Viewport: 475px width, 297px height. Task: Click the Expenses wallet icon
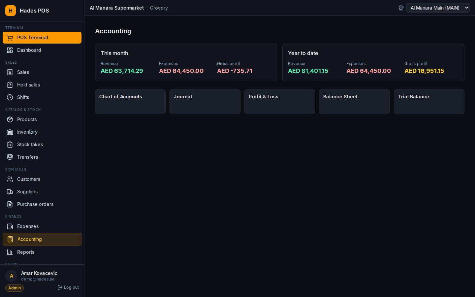pyautogui.click(x=10, y=226)
